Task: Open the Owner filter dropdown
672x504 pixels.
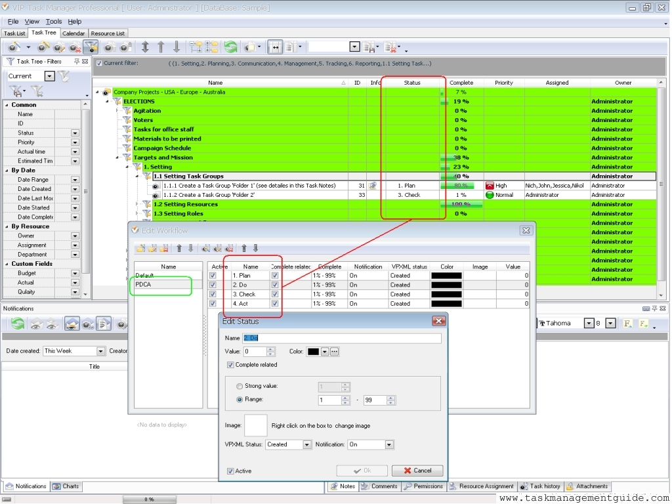Action: (75, 236)
